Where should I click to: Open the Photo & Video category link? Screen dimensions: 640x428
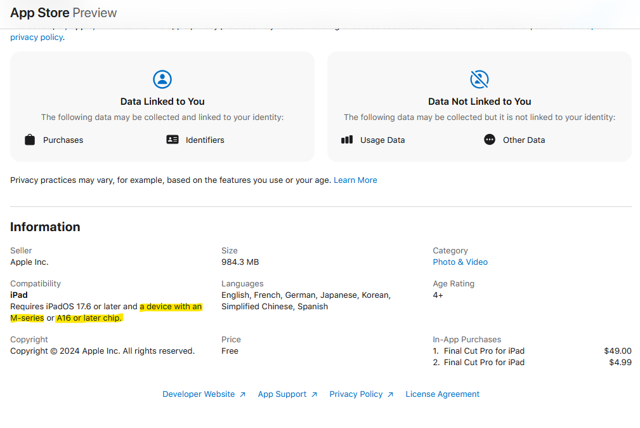click(460, 262)
